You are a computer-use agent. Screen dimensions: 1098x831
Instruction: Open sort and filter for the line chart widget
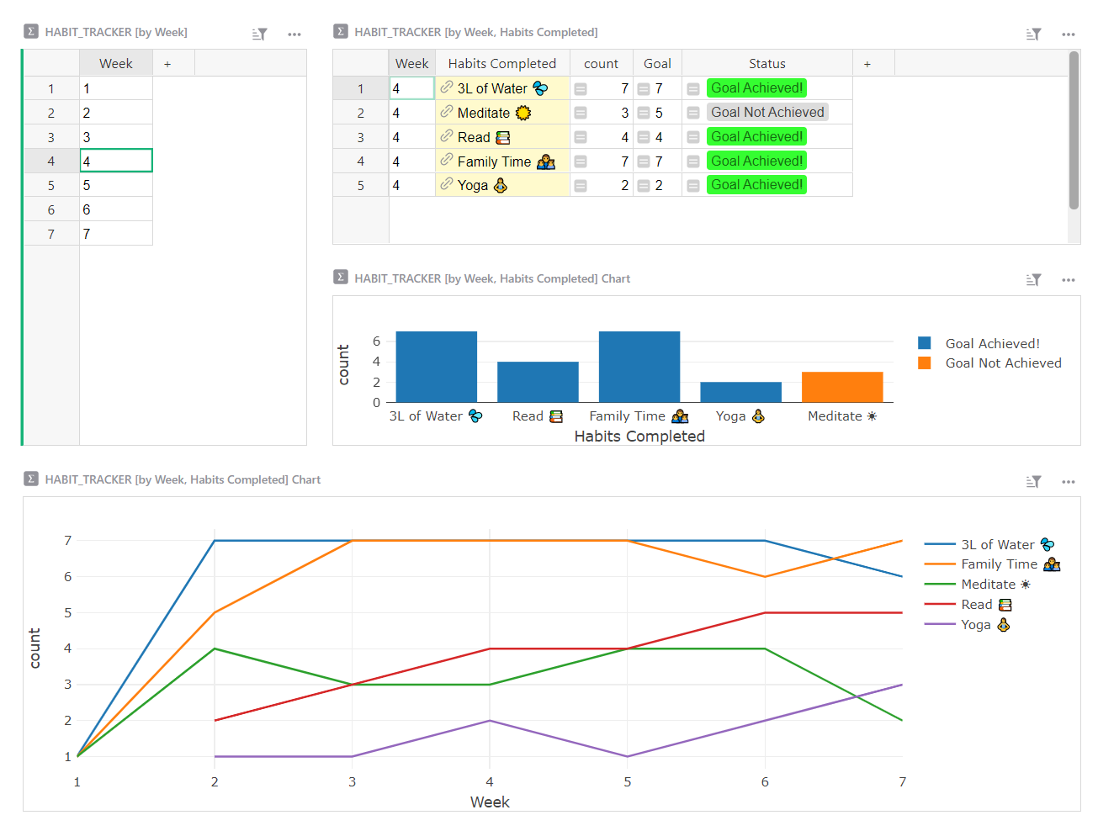pyautogui.click(x=1034, y=482)
